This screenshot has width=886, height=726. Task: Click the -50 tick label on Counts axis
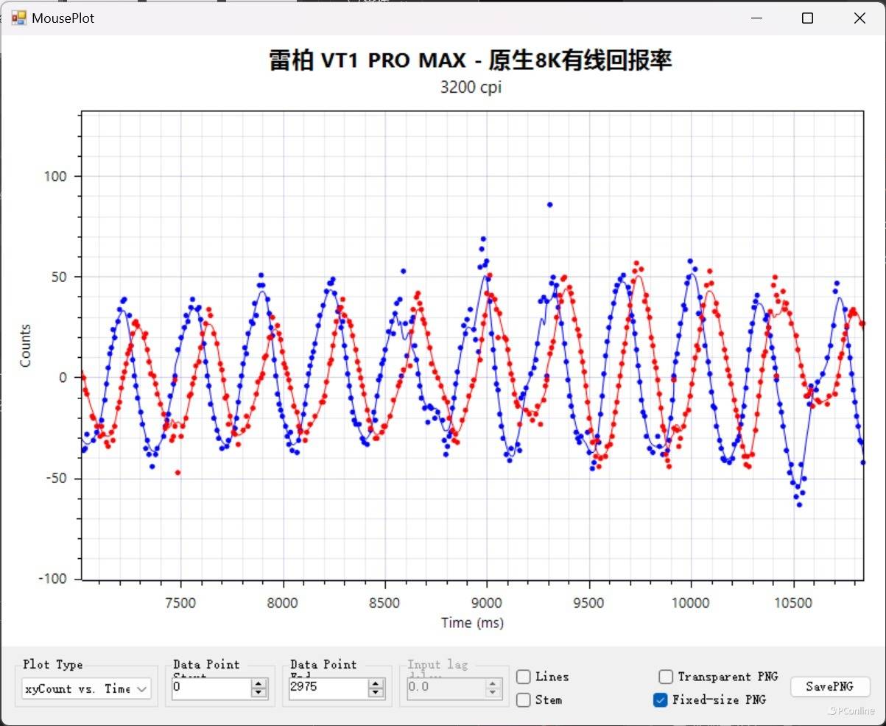pyautogui.click(x=57, y=479)
